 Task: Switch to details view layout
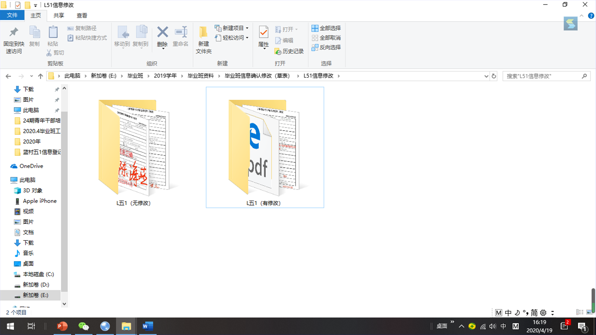pyautogui.click(x=580, y=312)
